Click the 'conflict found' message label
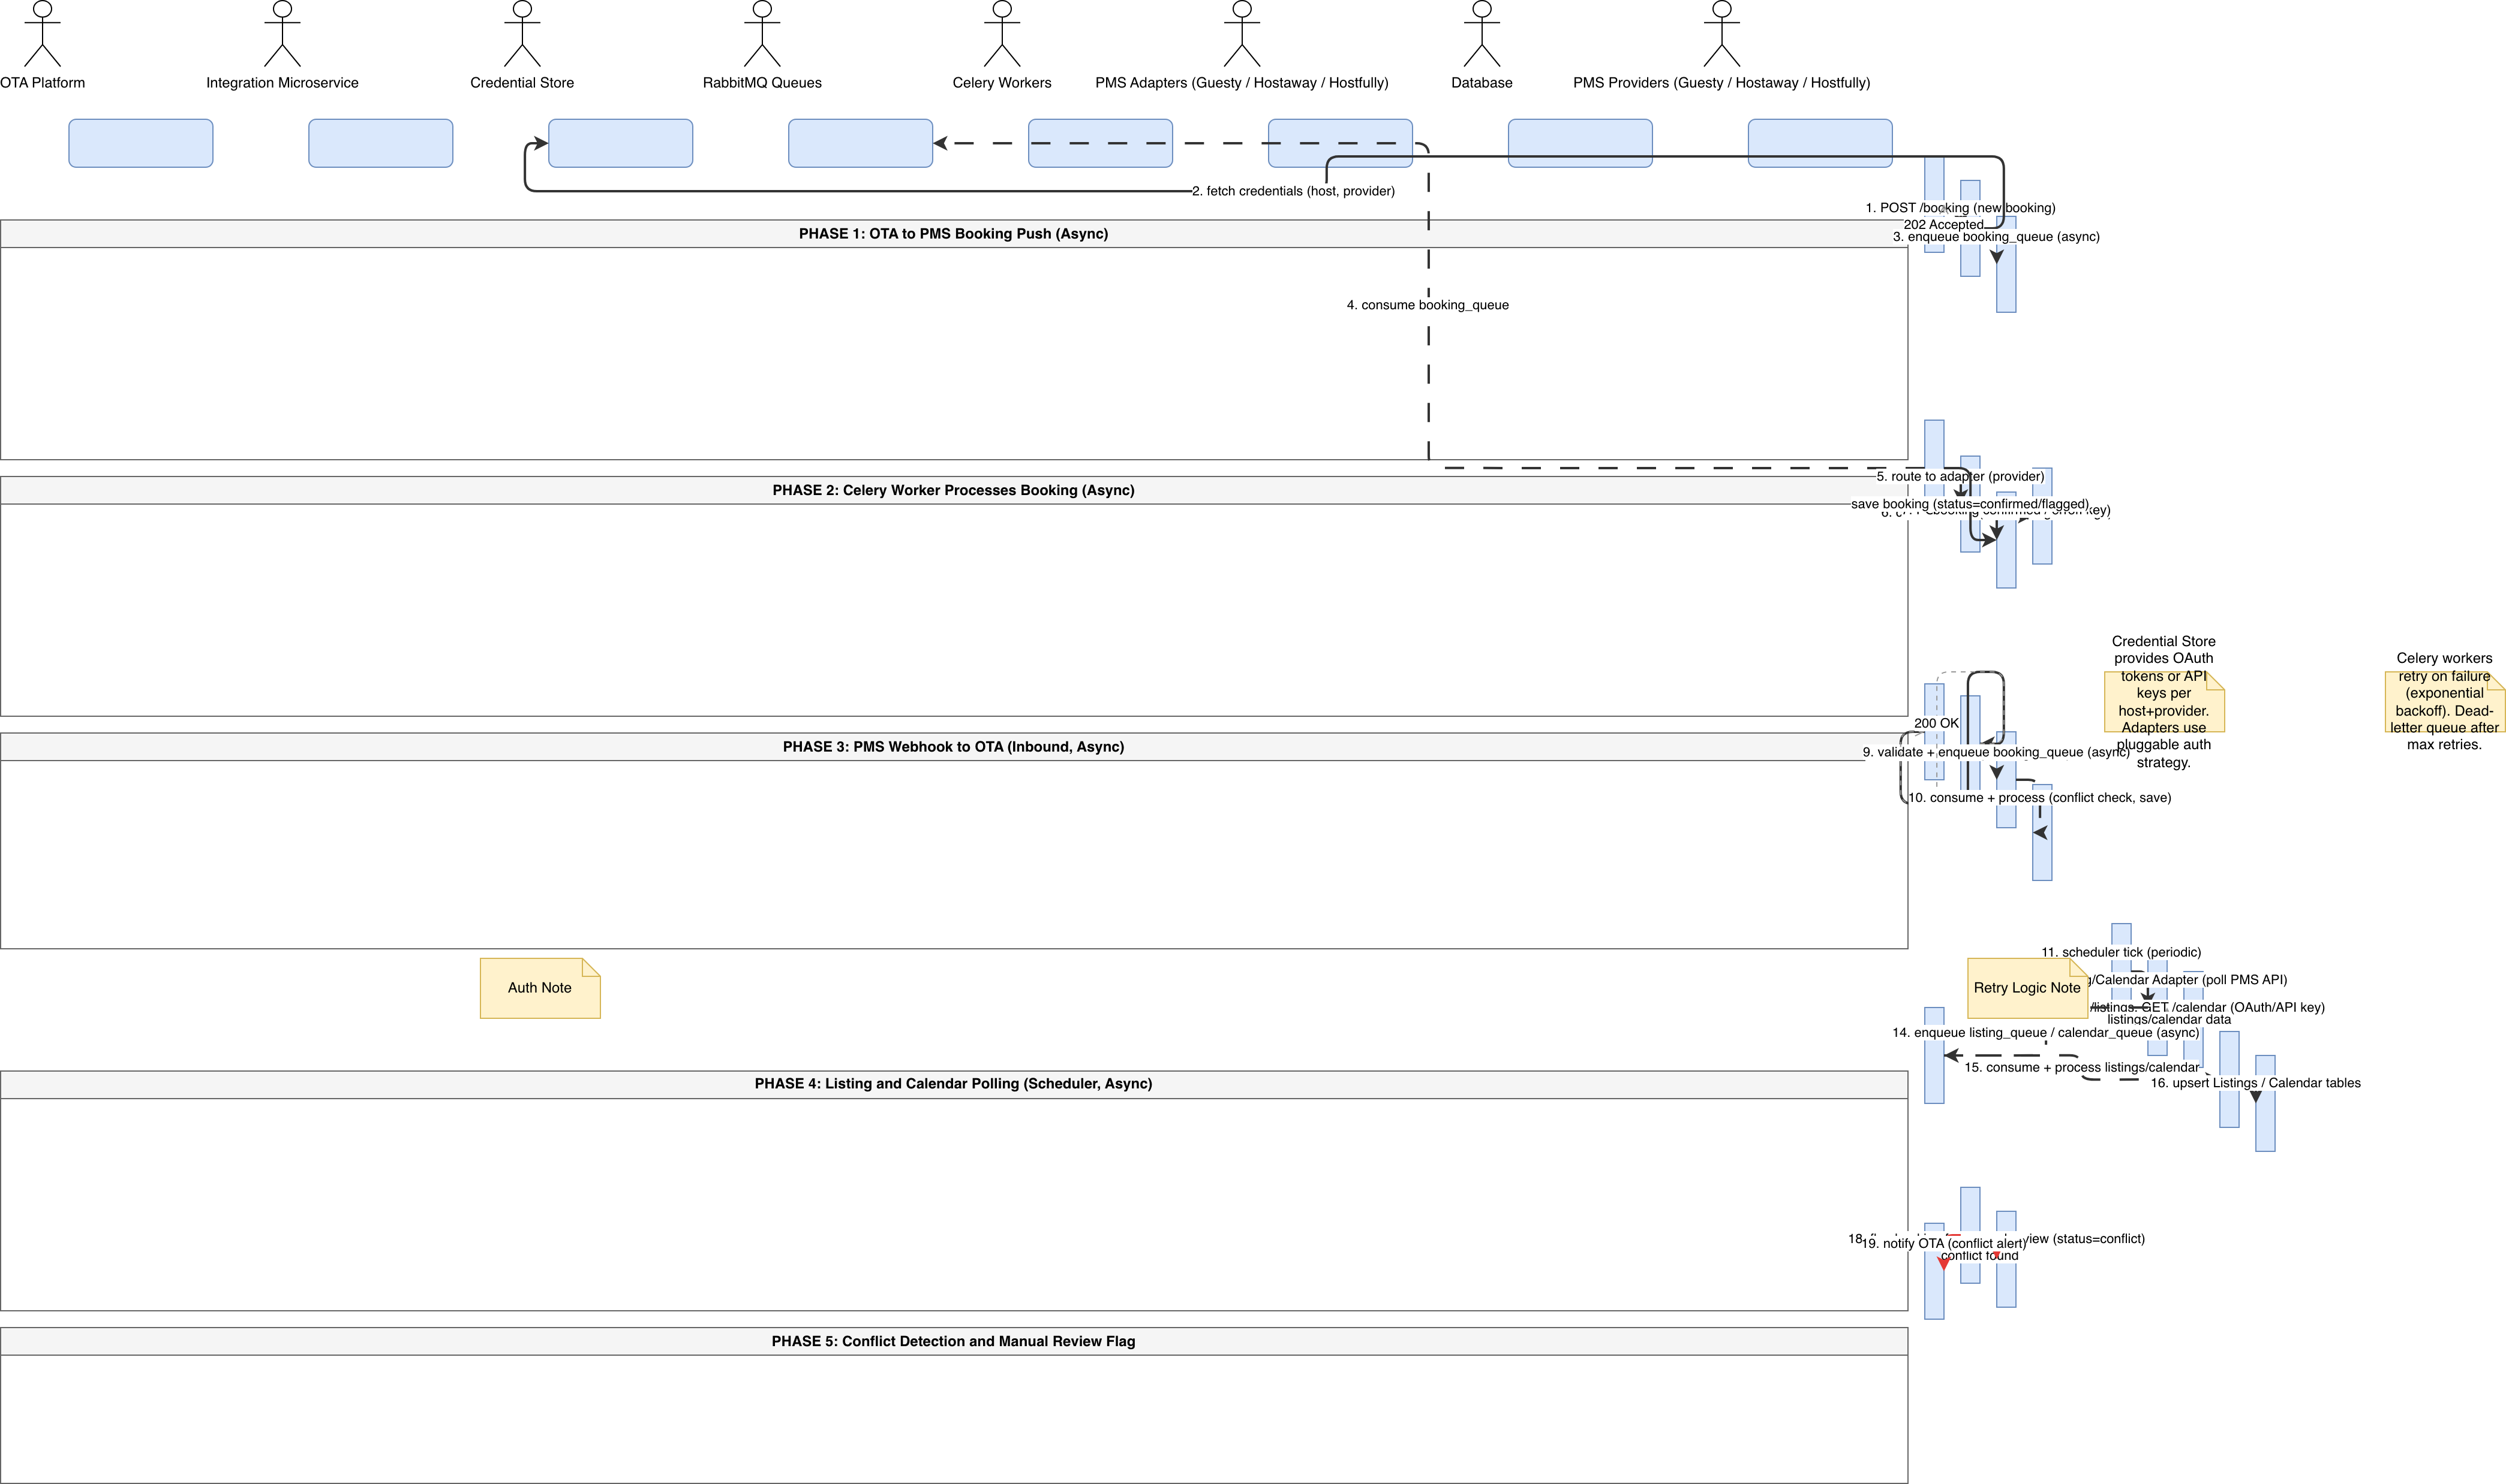 1979,1256
